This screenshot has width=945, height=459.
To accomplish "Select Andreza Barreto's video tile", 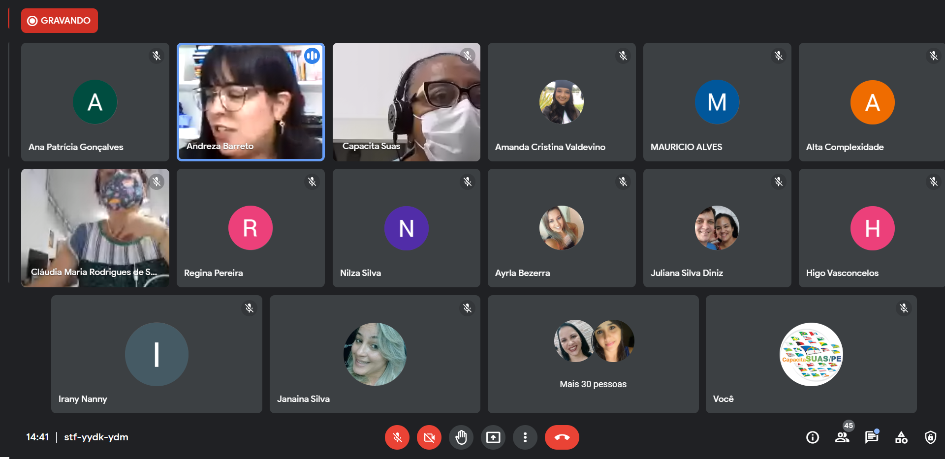I will pos(251,102).
